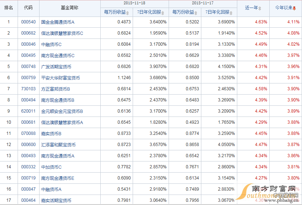
Task: Open 国金金腾通货币A fund link
Action: (x=58, y=22)
